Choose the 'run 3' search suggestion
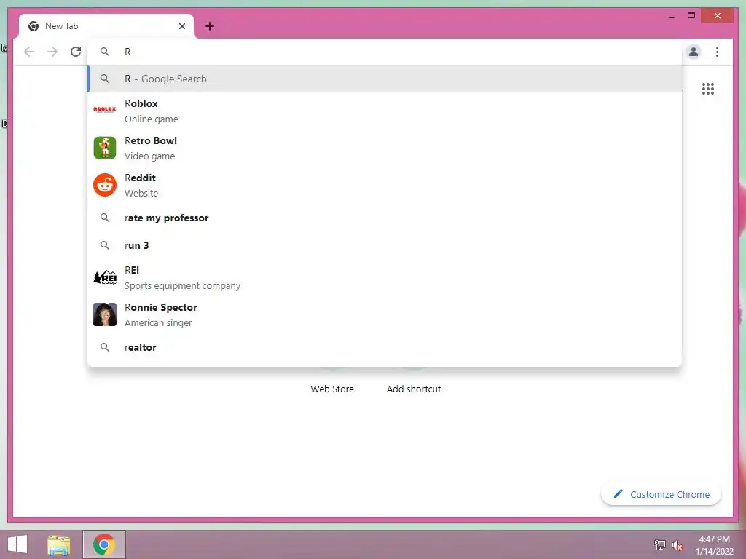The image size is (746, 559). (x=385, y=245)
